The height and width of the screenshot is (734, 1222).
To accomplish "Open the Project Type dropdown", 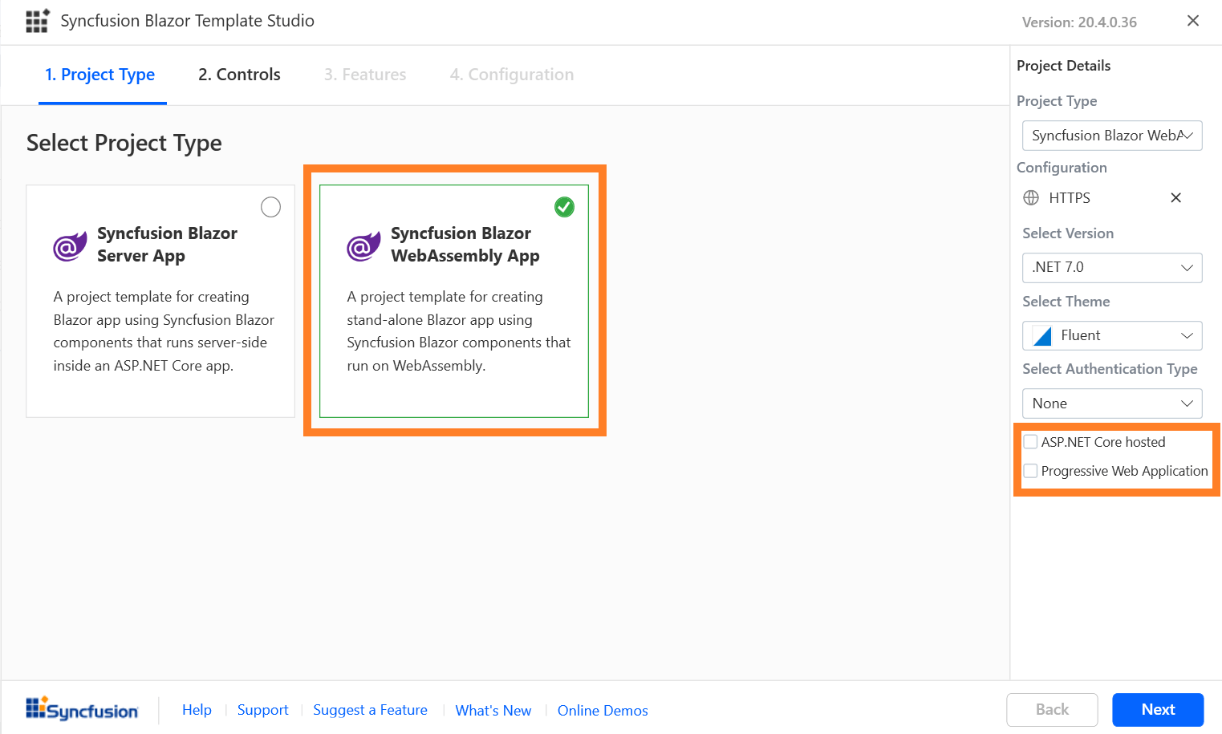I will click(1112, 136).
